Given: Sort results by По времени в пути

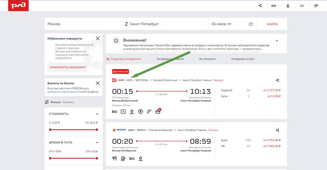Looking at the screenshot, I should [x=243, y=59].
